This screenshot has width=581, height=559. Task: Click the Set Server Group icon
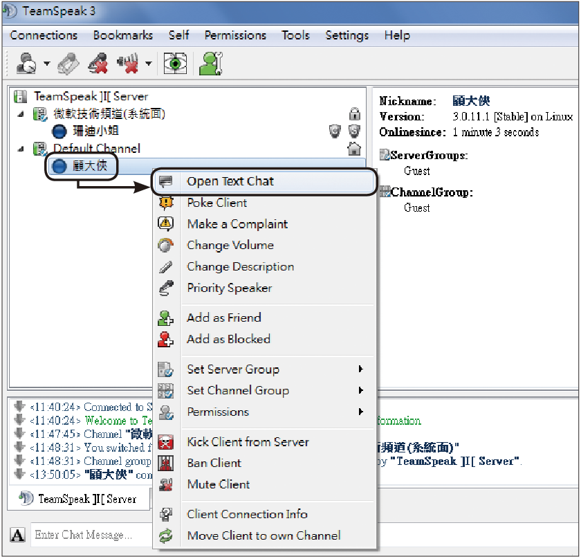(165, 369)
